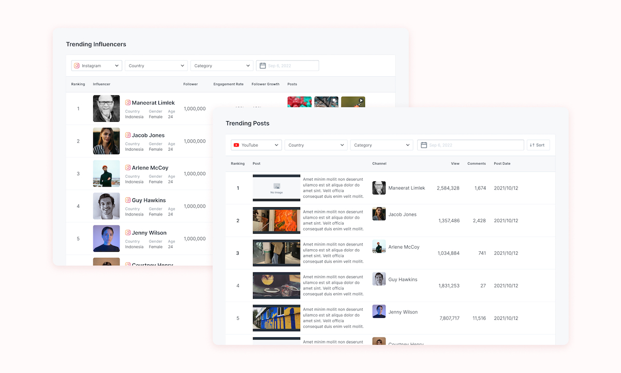Image resolution: width=621 pixels, height=373 pixels.
Task: Click the date field in Trending Posts
Action: (x=471, y=145)
